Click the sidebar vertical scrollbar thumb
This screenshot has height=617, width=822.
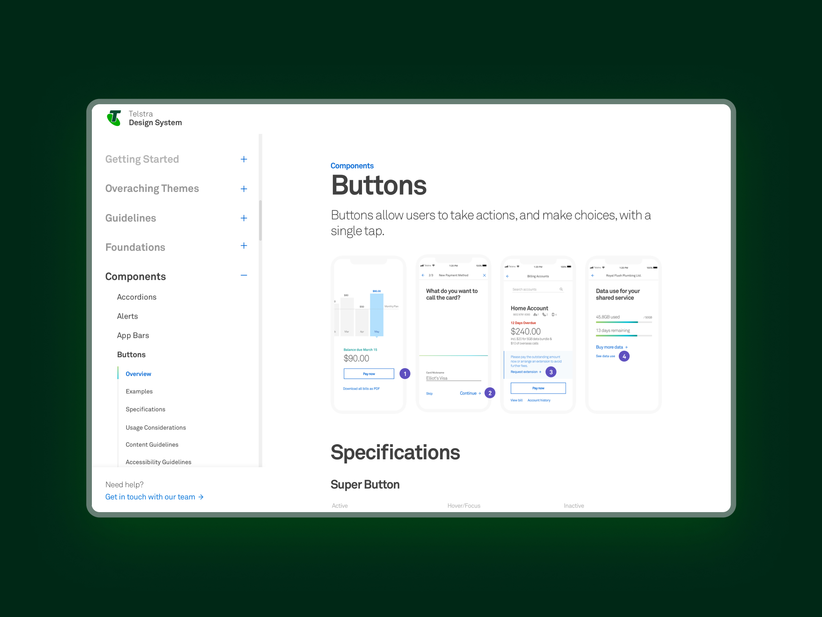[261, 220]
